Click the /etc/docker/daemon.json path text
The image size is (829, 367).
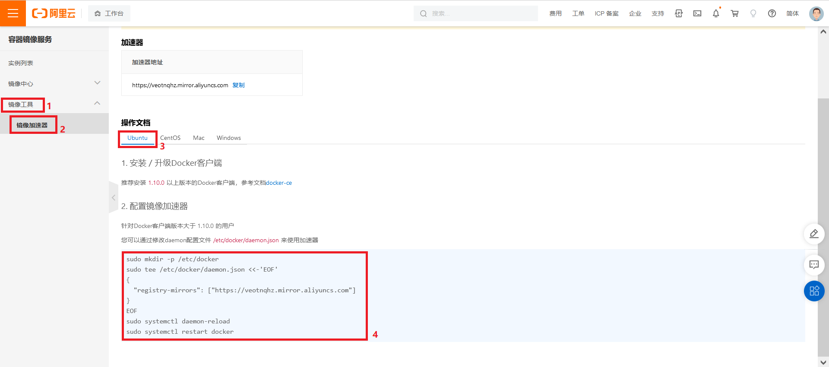246,240
